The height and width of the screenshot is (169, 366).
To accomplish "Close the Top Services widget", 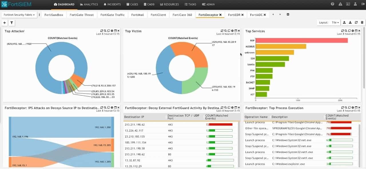I will tap(359, 31).
